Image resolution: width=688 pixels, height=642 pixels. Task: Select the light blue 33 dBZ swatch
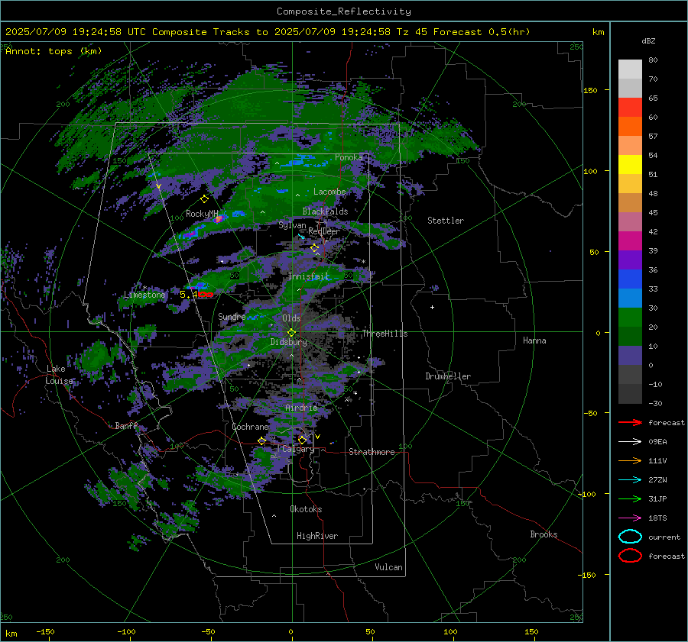(630, 298)
